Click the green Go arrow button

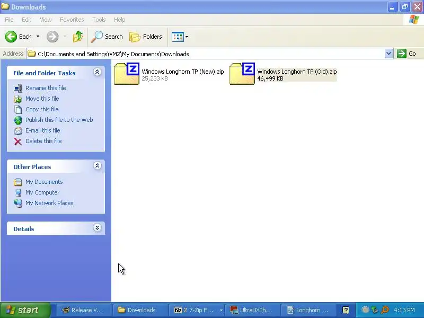402,54
